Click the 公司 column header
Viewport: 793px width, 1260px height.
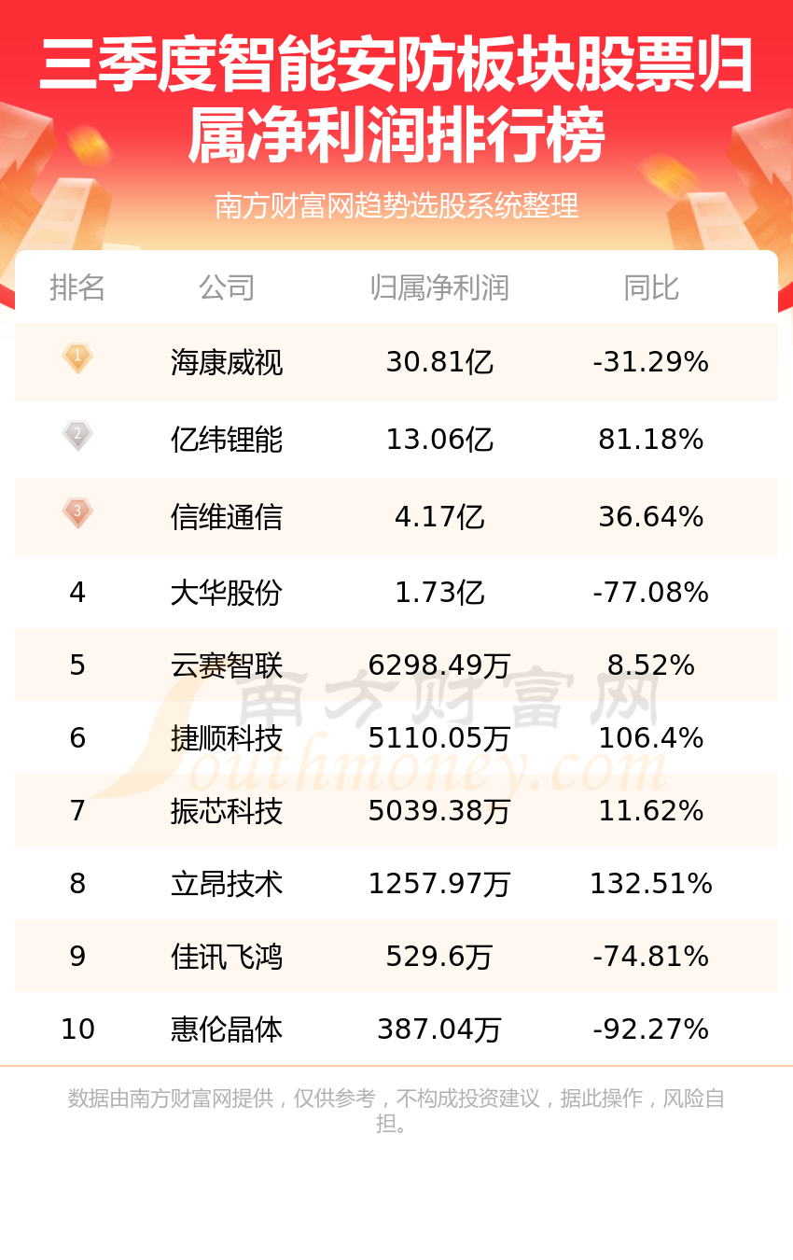227,288
